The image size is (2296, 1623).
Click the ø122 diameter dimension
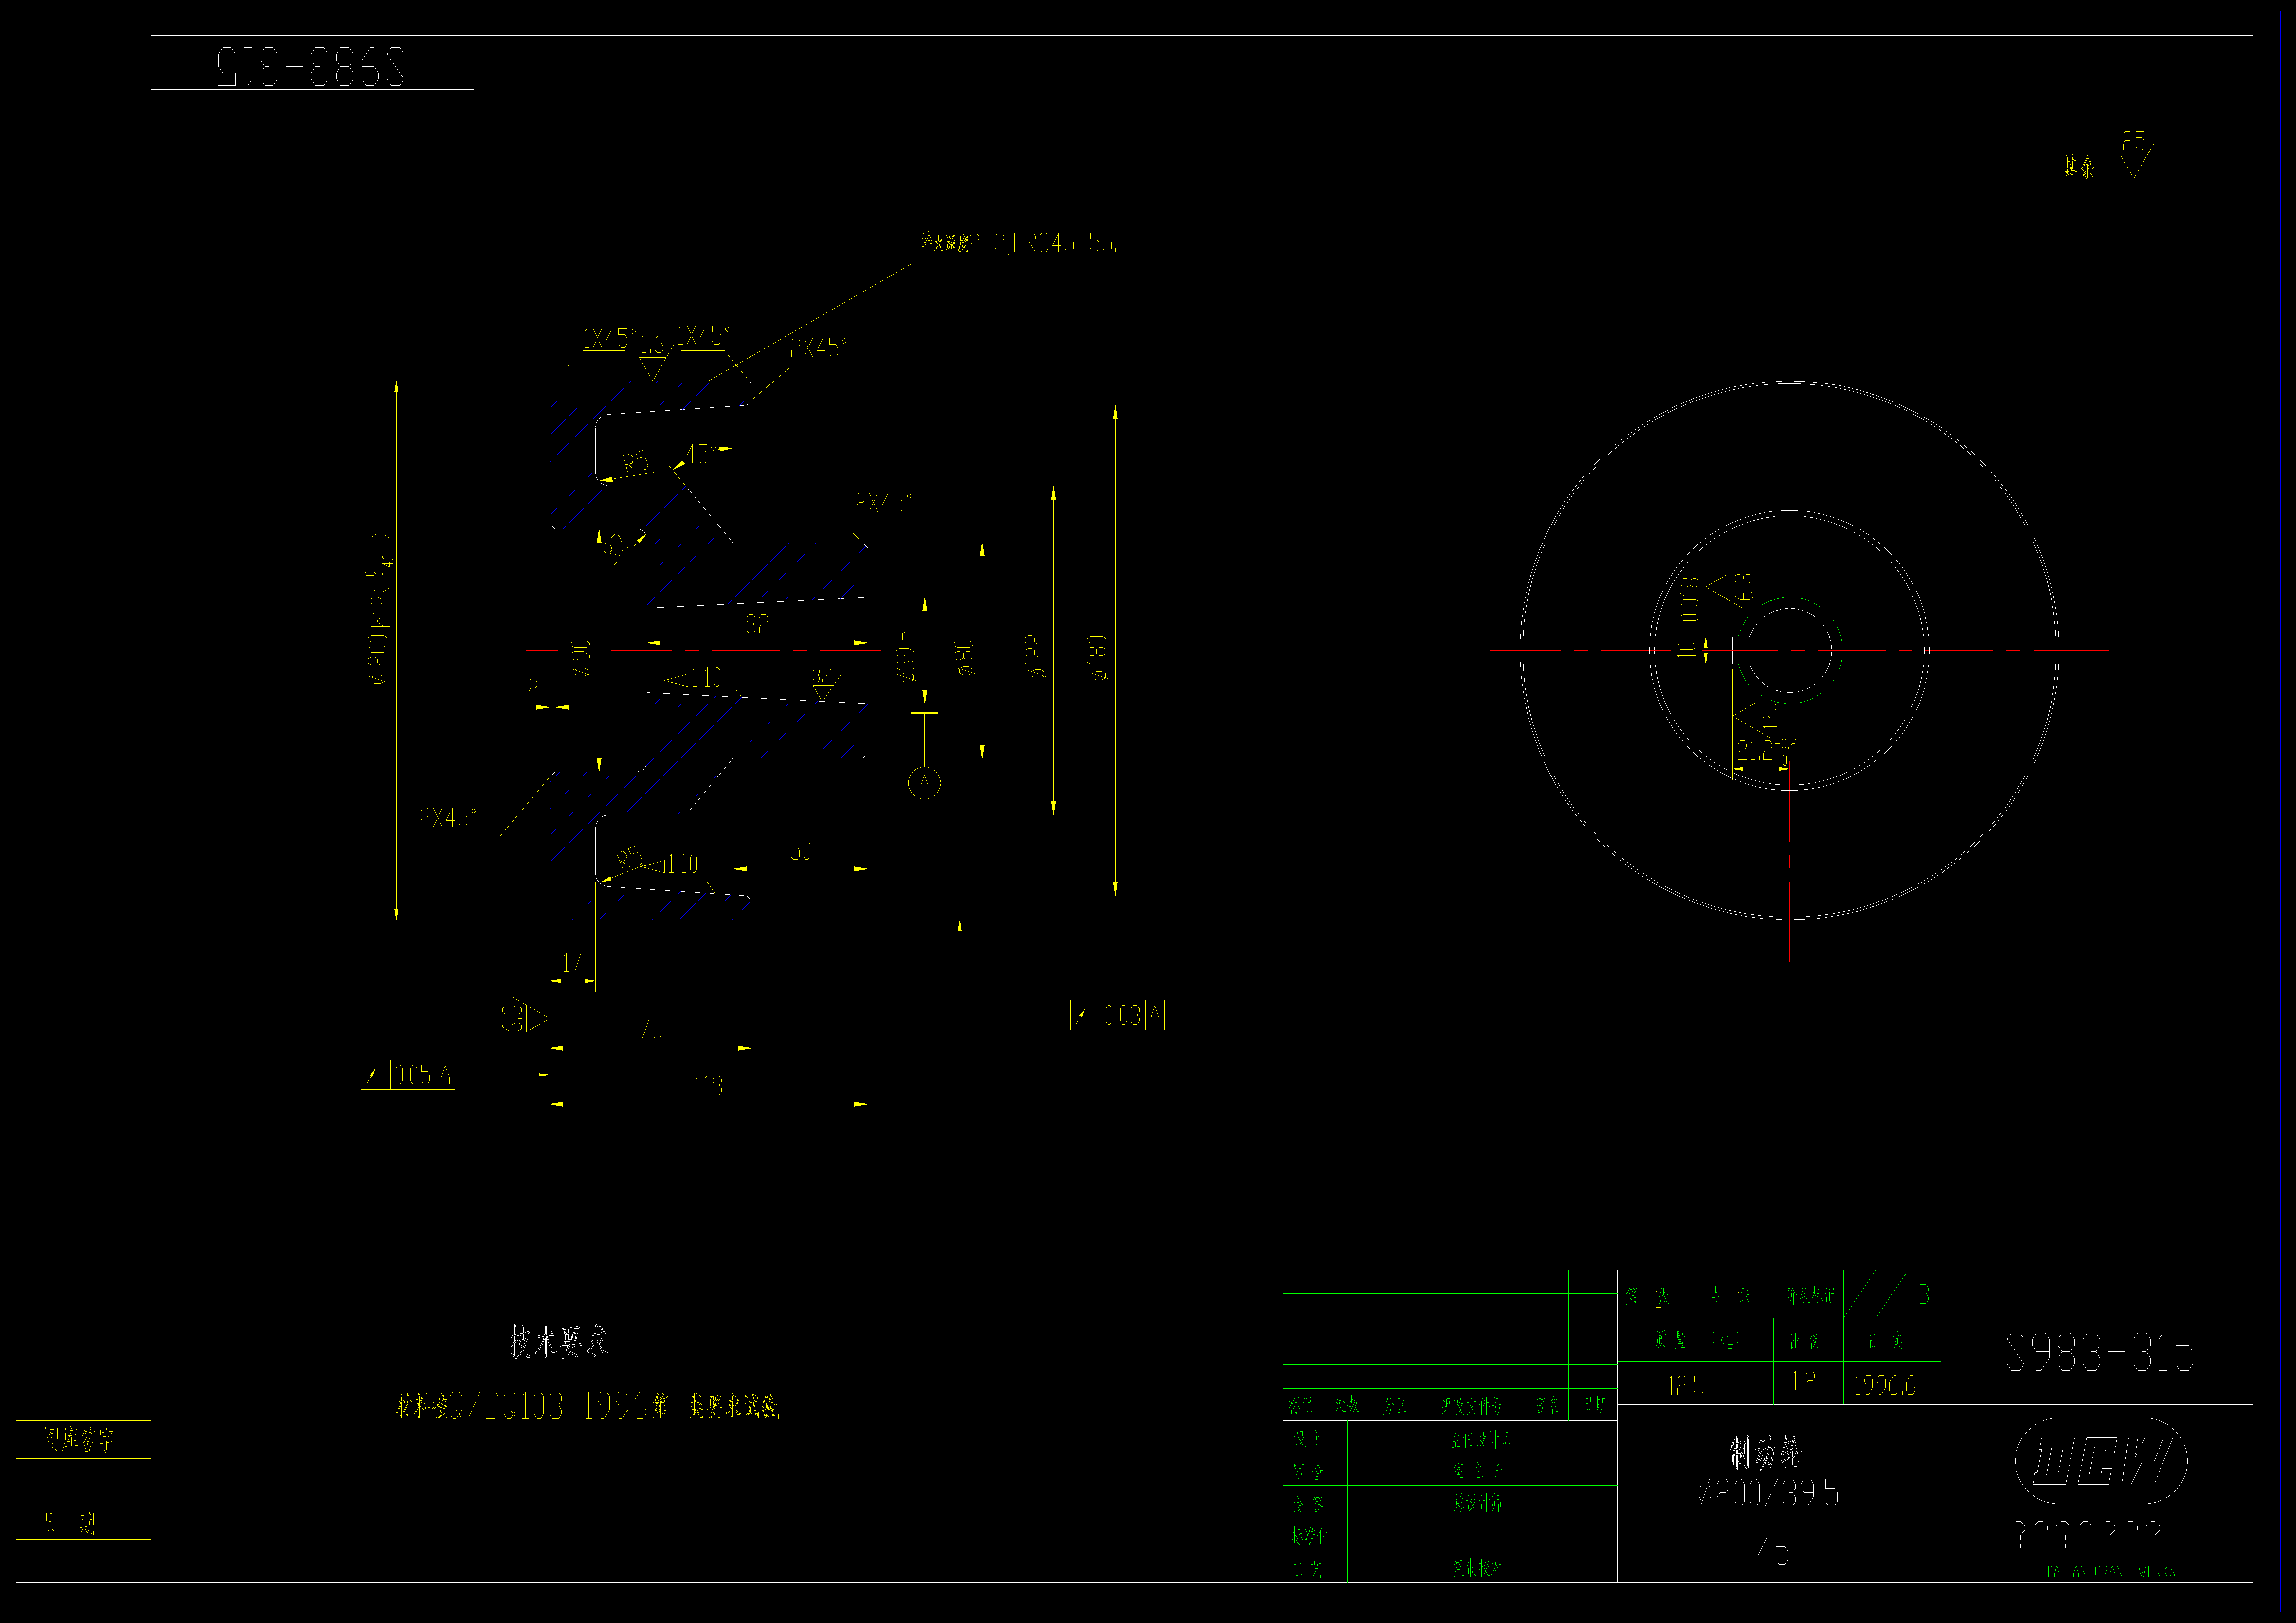1036,657
